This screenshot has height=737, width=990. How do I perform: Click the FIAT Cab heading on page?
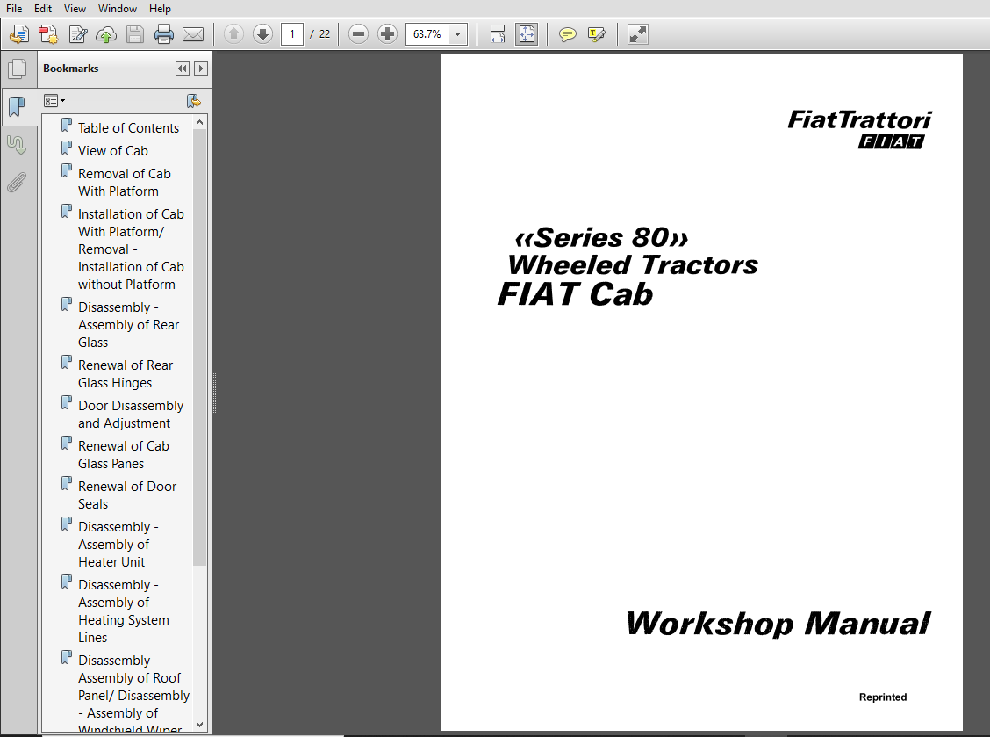click(575, 294)
